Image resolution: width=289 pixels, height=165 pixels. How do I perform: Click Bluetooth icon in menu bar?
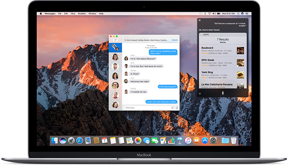[x=205, y=14]
